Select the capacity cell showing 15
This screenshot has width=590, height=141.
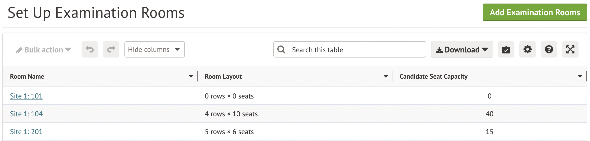[x=489, y=132]
